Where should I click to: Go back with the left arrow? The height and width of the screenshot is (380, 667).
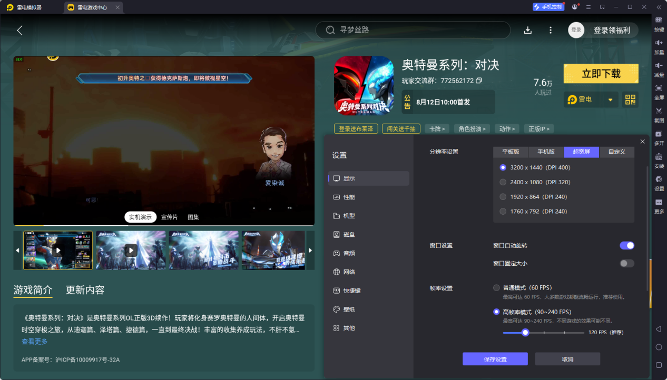19,30
